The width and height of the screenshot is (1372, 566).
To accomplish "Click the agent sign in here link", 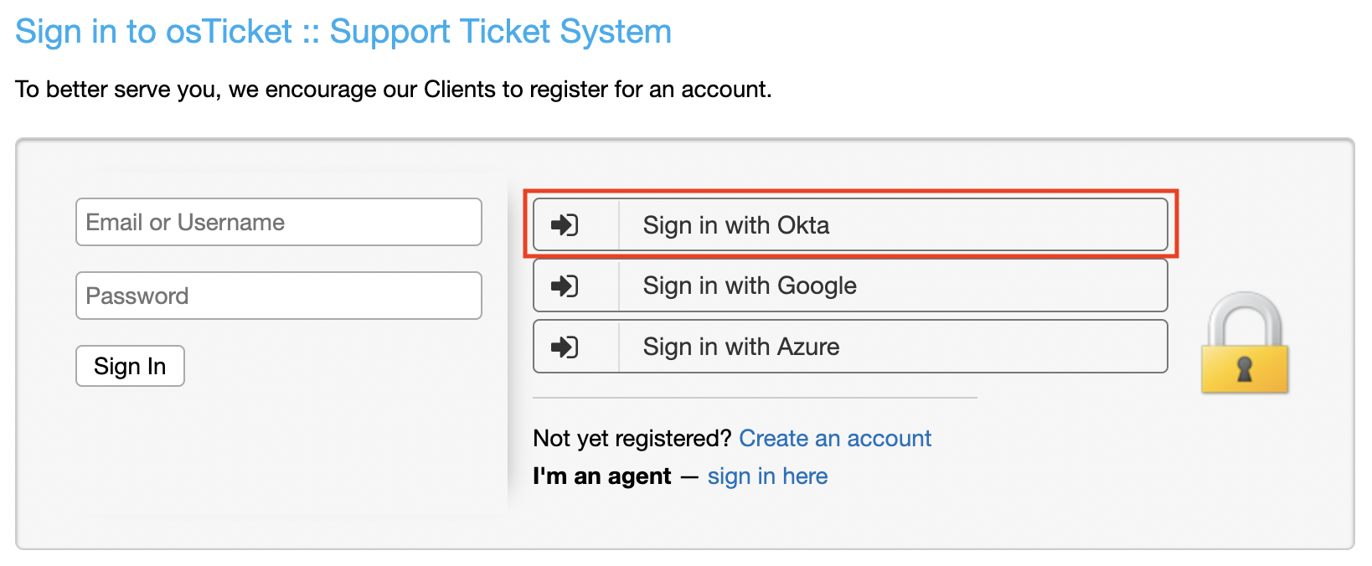I will 767,476.
